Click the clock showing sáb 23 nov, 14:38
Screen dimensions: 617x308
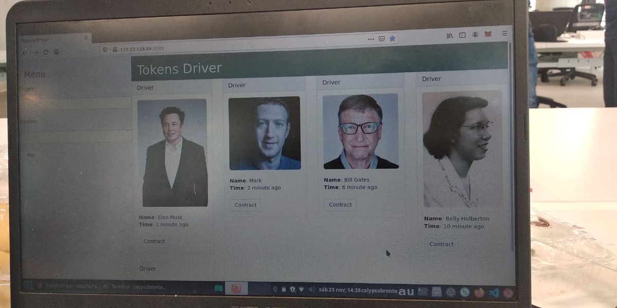pos(340,291)
